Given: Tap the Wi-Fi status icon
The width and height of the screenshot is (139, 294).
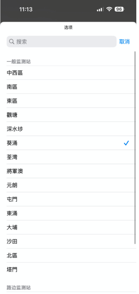Looking at the screenshot, I should [109, 9].
